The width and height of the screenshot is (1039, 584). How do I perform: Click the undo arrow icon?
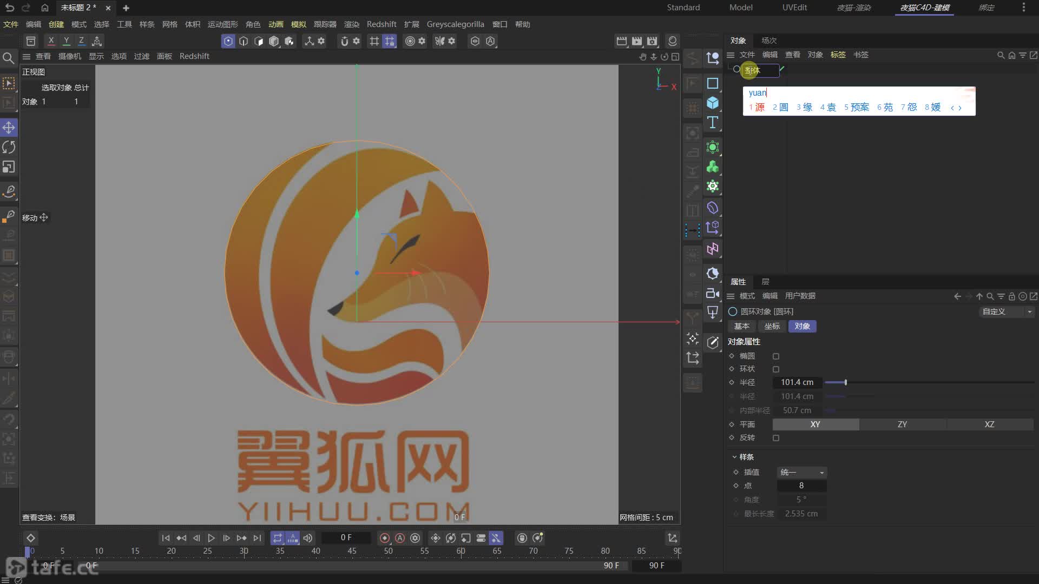click(10, 8)
